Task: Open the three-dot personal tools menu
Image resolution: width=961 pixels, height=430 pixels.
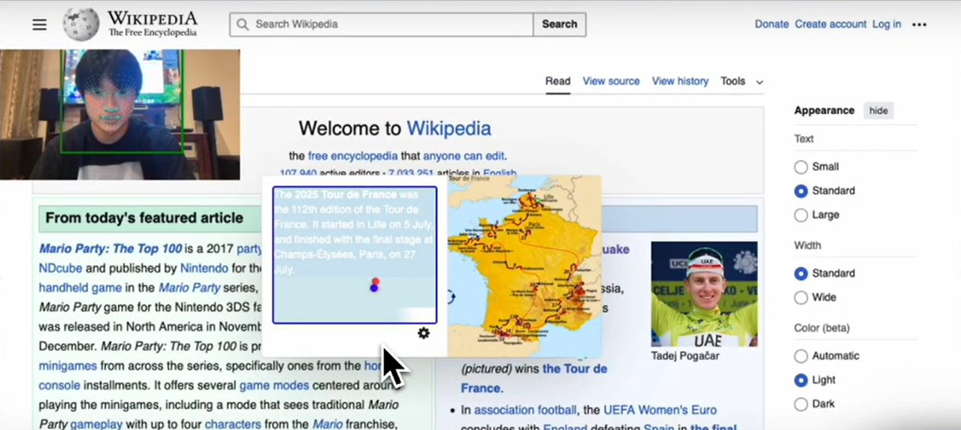Action: pyautogui.click(x=919, y=25)
